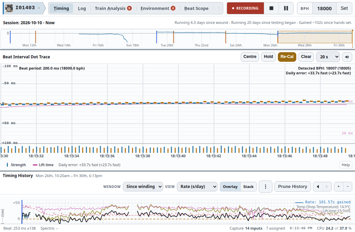355x232 pixels.
Task: Select the Stack display mode
Action: (x=248, y=187)
